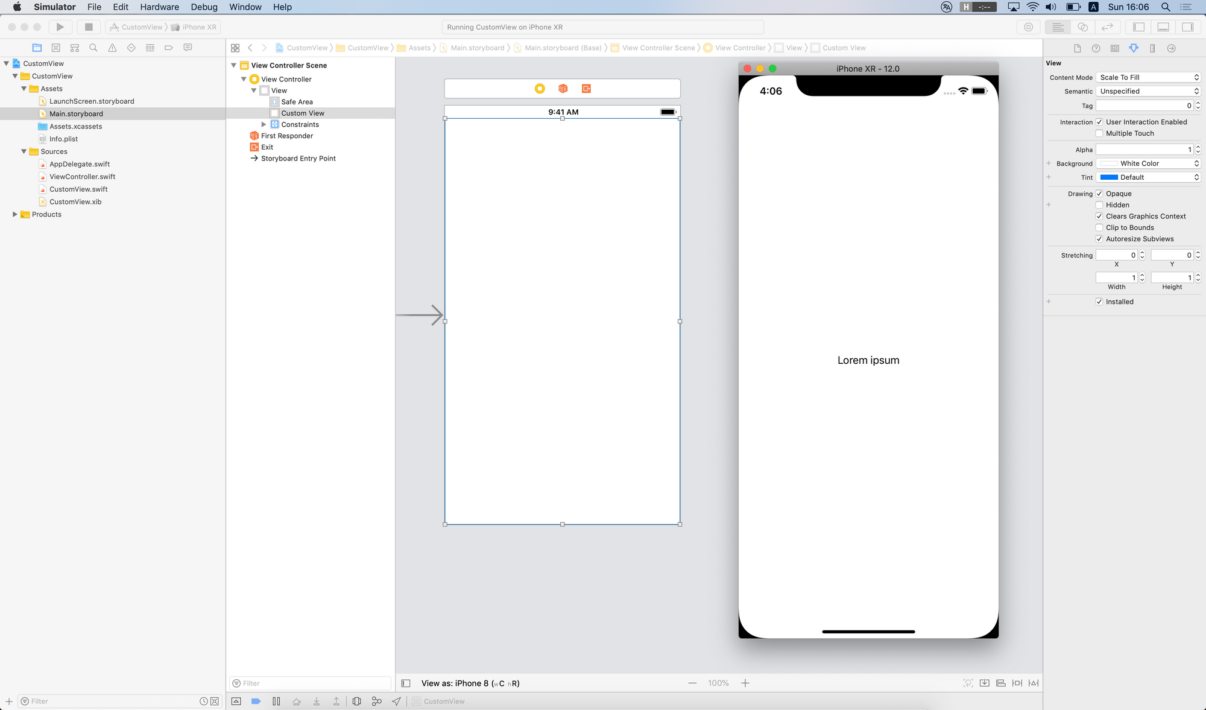
Task: Stop the running app with the Stop button
Action: point(89,27)
